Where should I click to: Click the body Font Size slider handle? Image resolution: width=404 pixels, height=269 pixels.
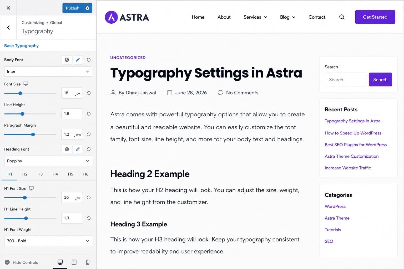[x=20, y=93]
